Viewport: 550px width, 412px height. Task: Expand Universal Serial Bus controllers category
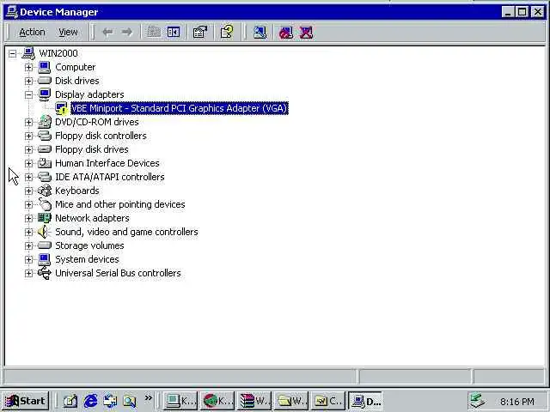coord(28,273)
